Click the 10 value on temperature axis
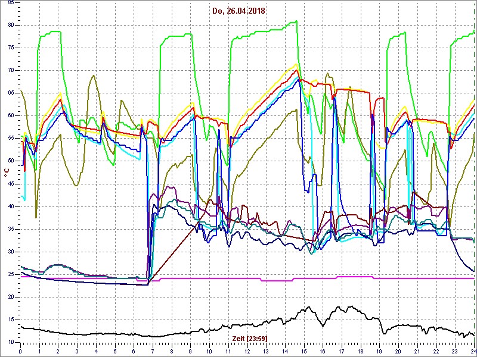Viewport: 477px width, 357px height. (x=10, y=343)
